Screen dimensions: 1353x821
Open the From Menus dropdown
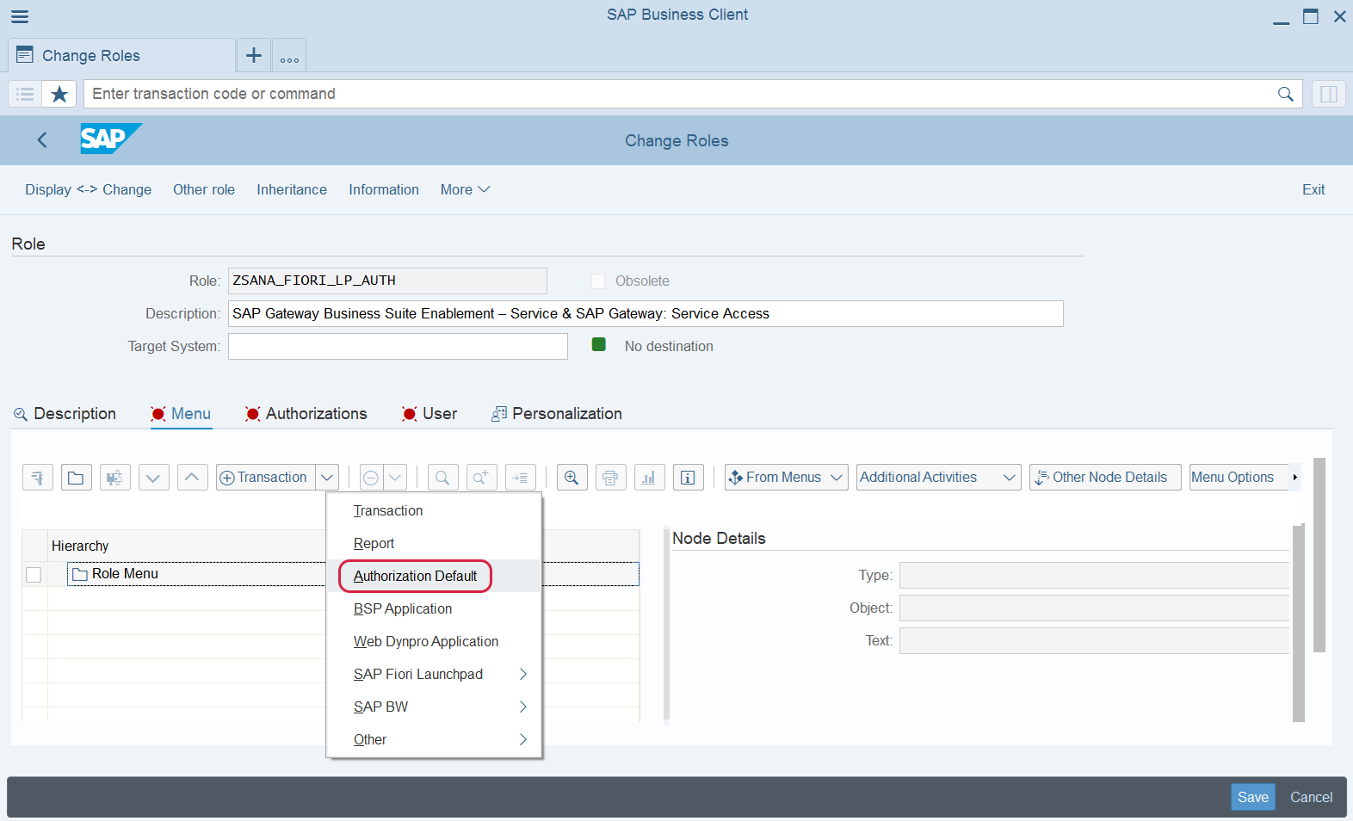[787, 478]
